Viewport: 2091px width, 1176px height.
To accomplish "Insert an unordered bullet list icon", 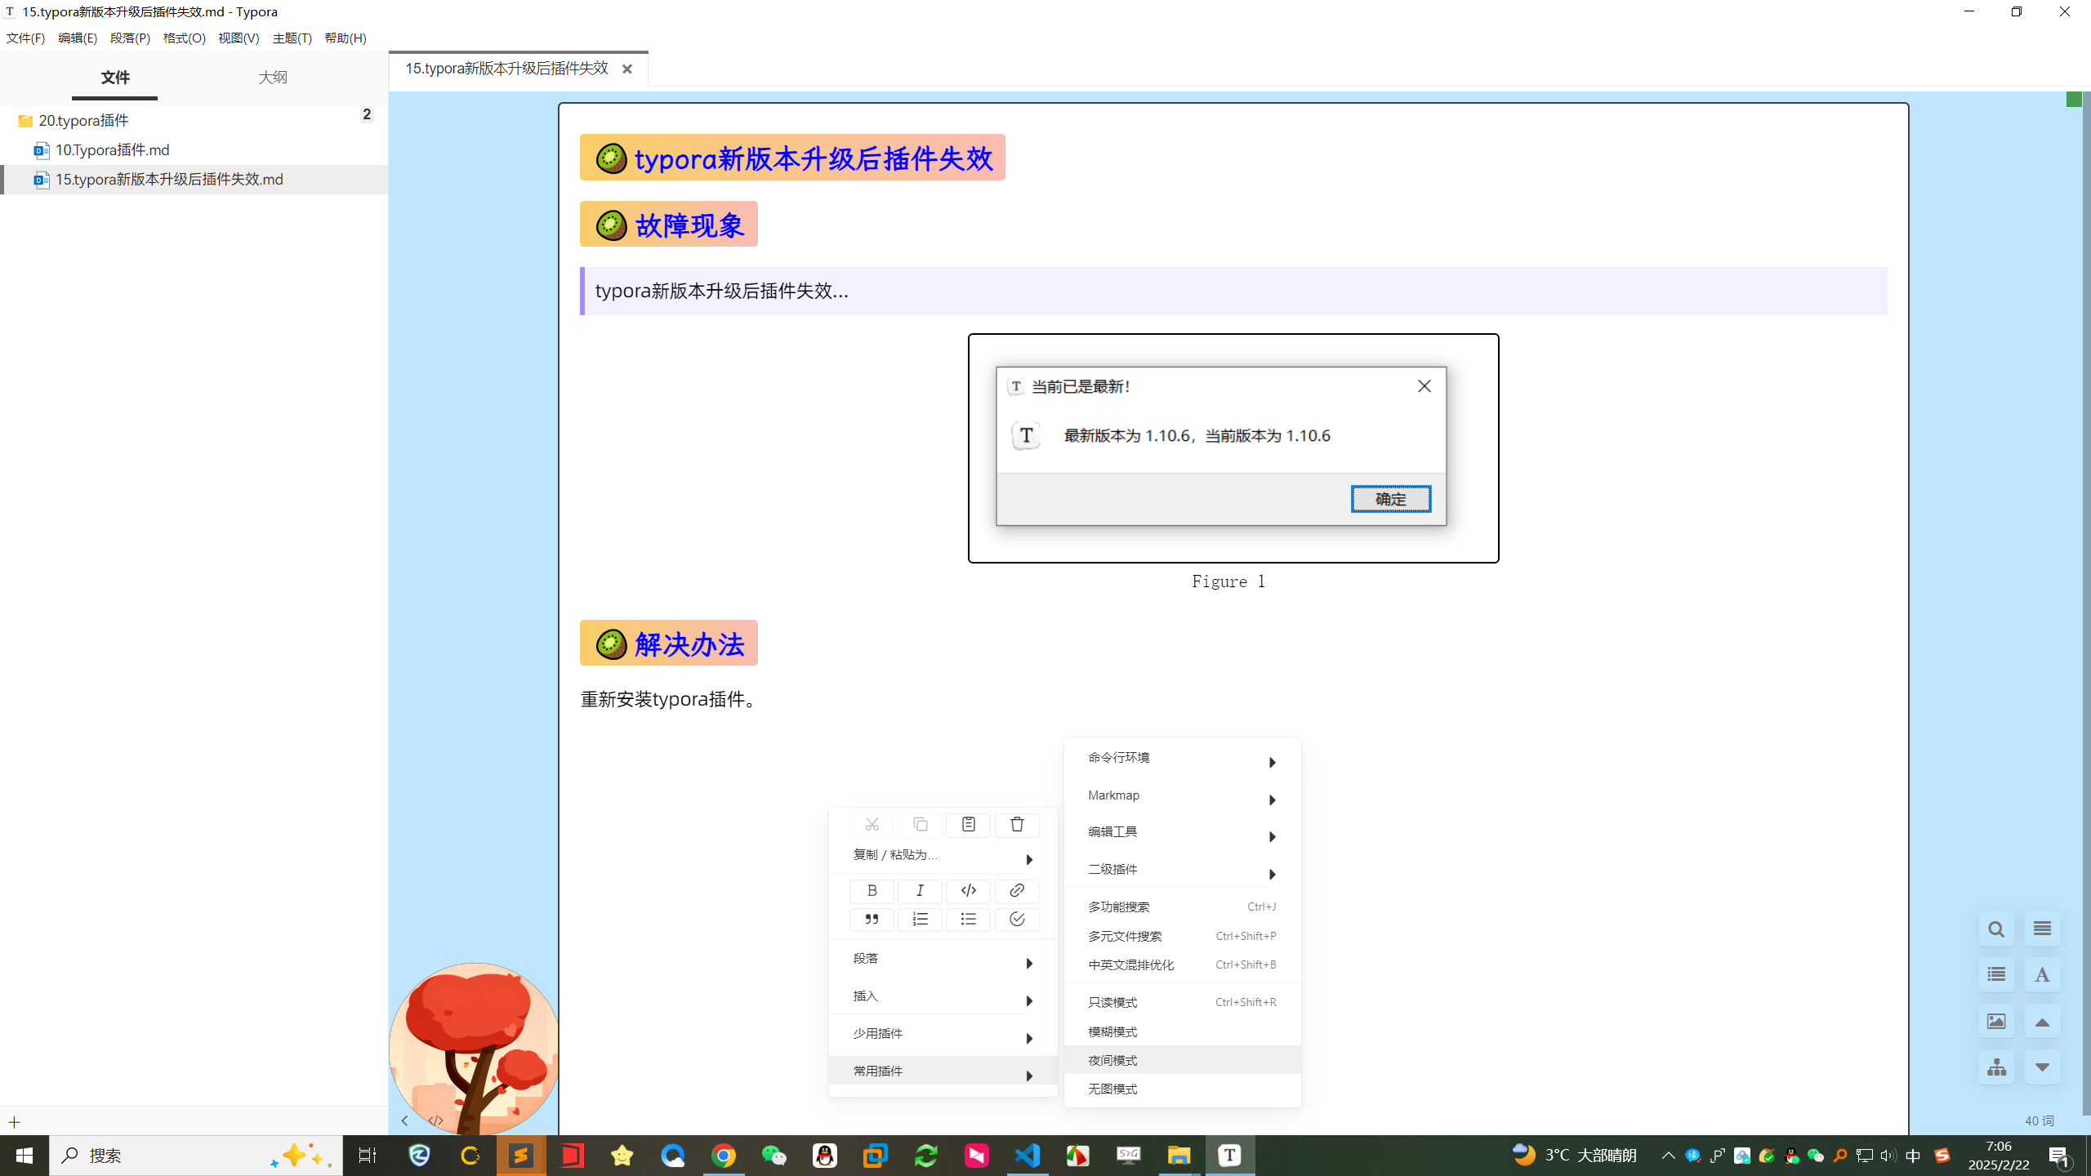I will pyautogui.click(x=968, y=920).
